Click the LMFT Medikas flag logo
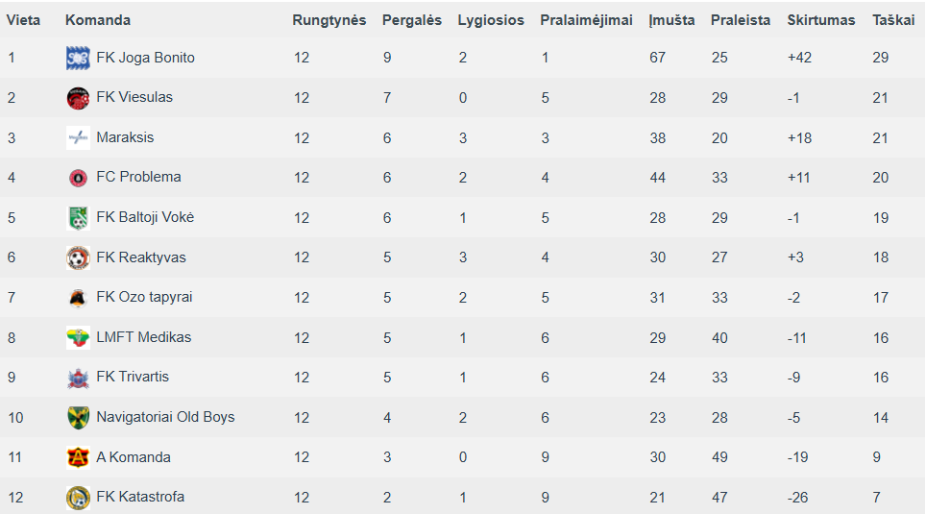 click(78, 337)
